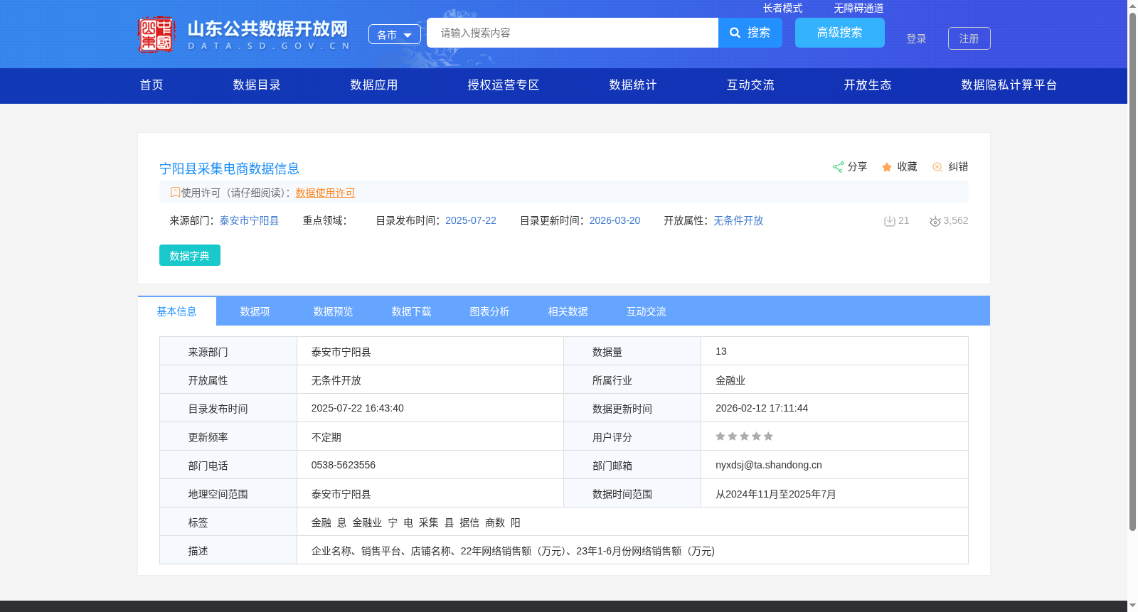Screen dimensions: 1138x612
Task: Click 2026-02-12 17:11:44 data update time
Action: point(762,408)
